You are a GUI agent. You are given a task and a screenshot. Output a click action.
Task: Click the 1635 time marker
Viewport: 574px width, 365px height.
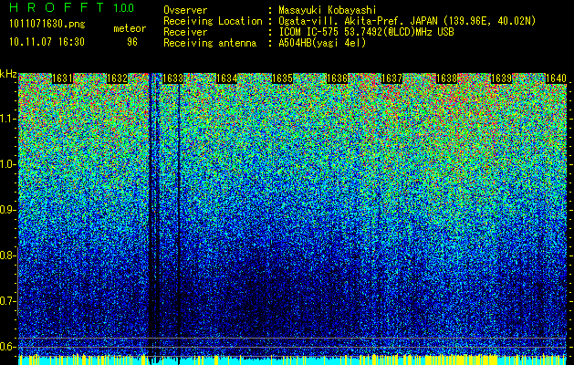coord(282,78)
